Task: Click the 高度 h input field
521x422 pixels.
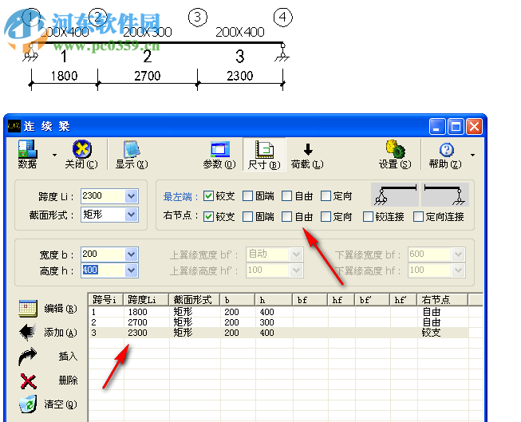Action: [x=103, y=270]
